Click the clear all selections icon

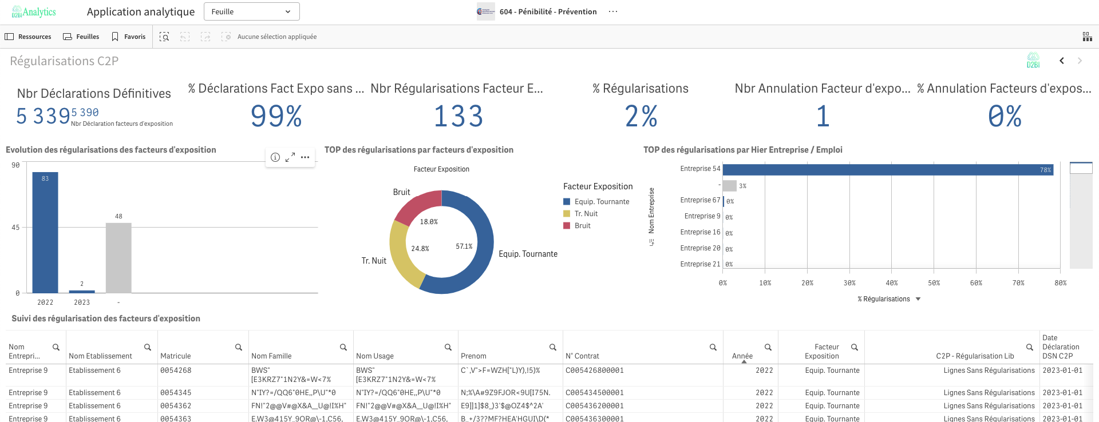(226, 37)
